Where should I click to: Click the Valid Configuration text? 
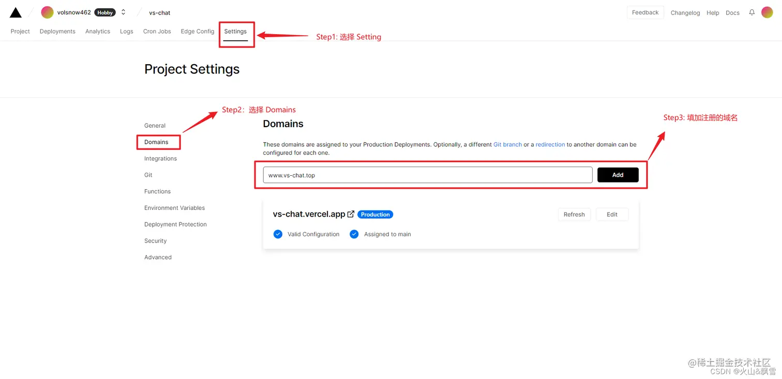313,234
